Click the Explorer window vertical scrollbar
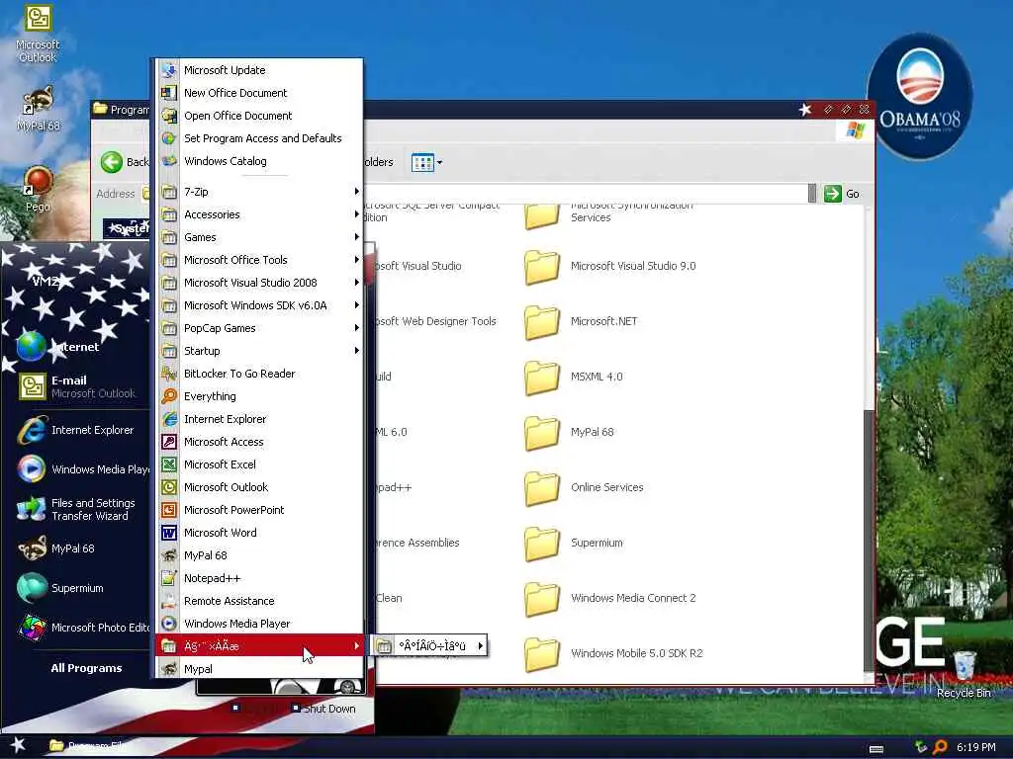The height and width of the screenshot is (759, 1013). click(869, 541)
